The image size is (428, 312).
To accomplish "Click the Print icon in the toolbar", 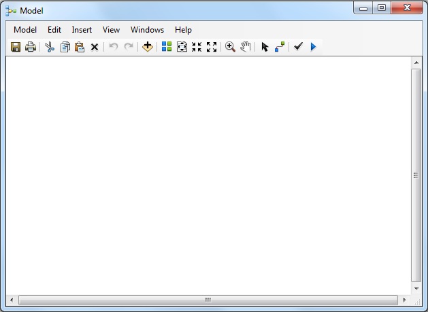I will pos(31,47).
